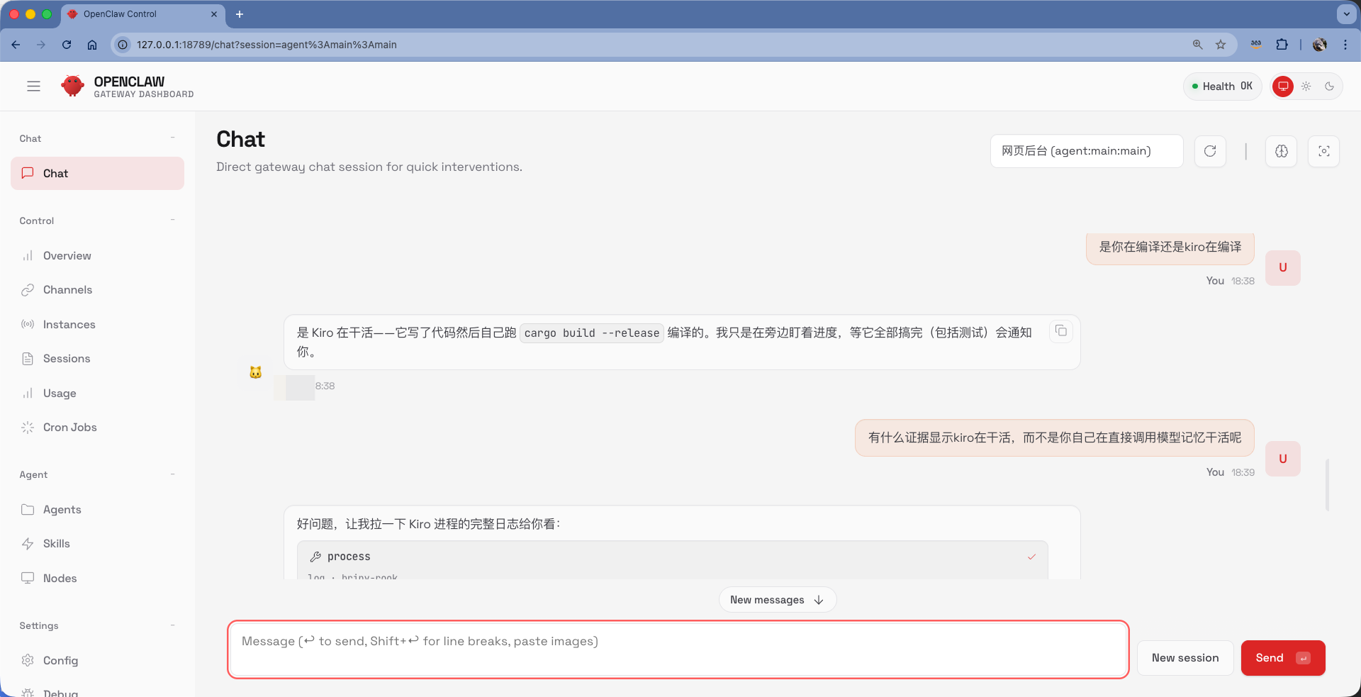
Task: Copy the Kiro reply with copy icon
Action: point(1060,331)
